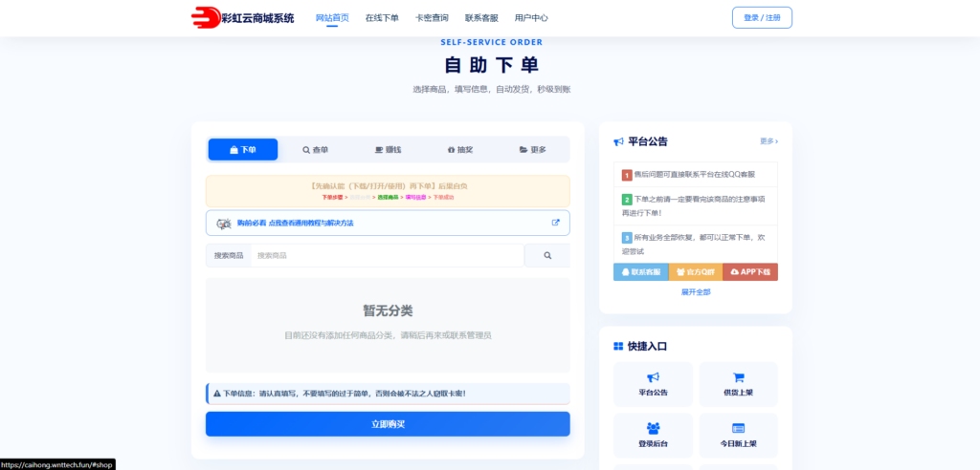Click the 暂无分类 heading
The image size is (980, 470).
(388, 310)
